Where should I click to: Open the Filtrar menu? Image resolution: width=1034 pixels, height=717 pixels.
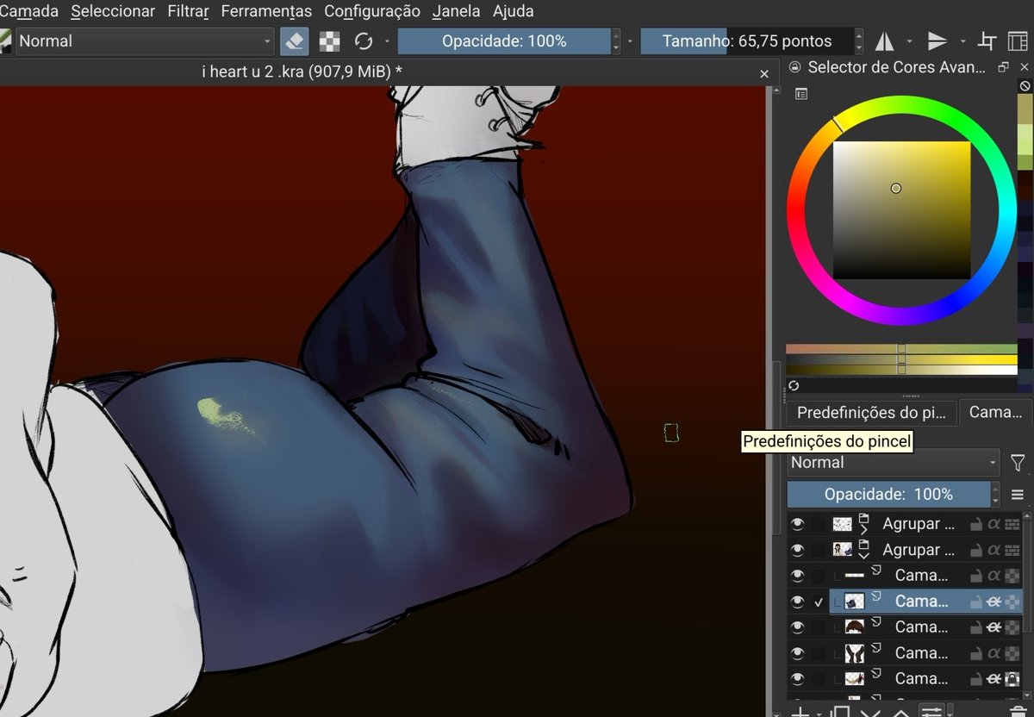tap(187, 11)
